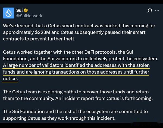163x128 pixels.
Task: Click the $223M amount in the post
Action: pos(43,32)
